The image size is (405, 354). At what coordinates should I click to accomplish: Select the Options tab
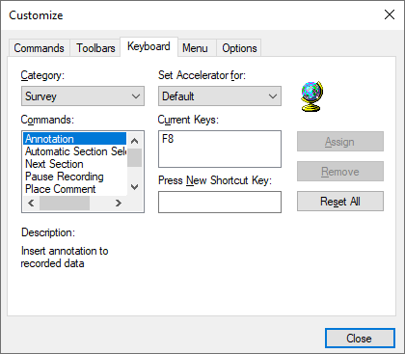tap(239, 48)
